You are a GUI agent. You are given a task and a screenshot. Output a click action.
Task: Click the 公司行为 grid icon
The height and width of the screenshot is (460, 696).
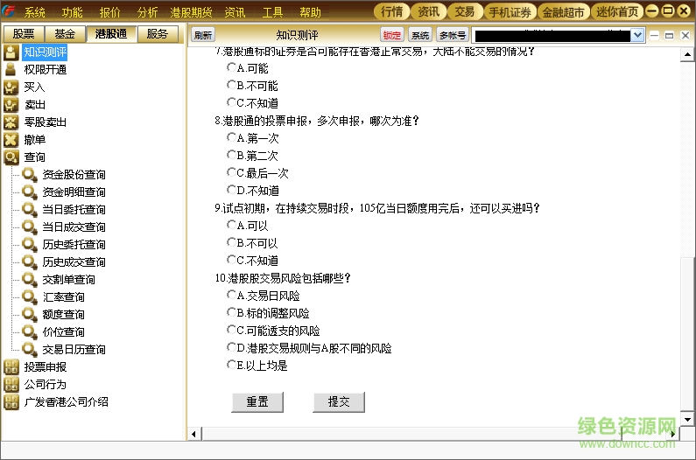(x=11, y=385)
